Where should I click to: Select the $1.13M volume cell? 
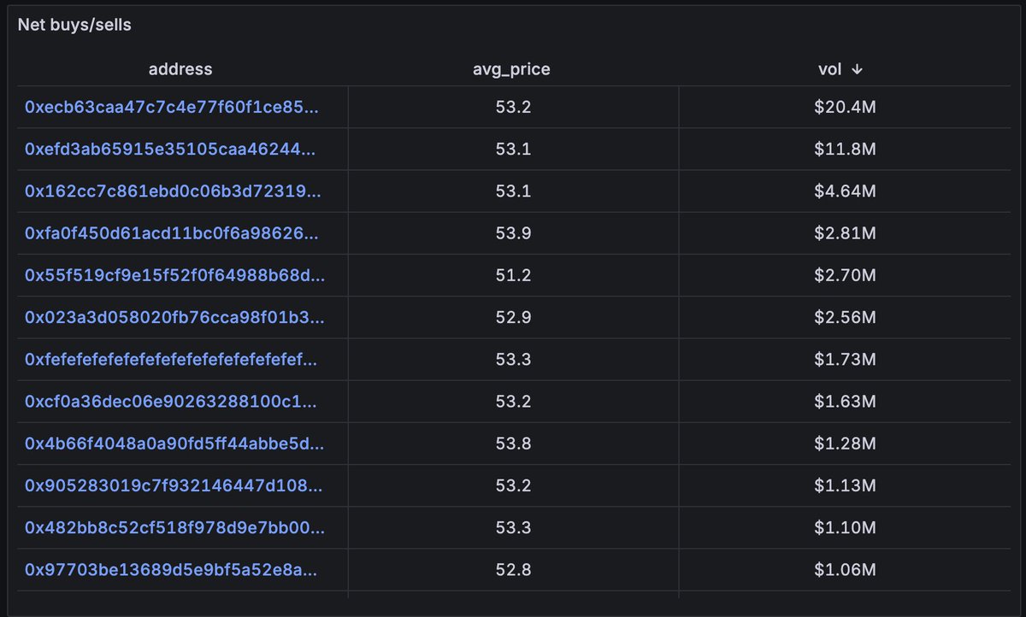click(845, 485)
